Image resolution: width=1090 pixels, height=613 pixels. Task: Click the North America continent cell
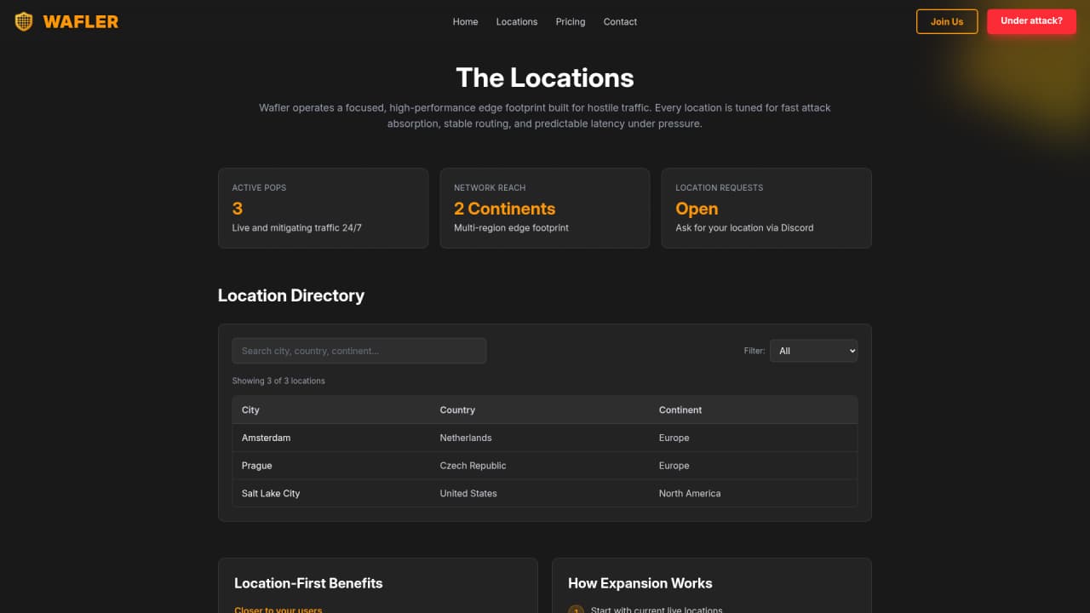[690, 494]
